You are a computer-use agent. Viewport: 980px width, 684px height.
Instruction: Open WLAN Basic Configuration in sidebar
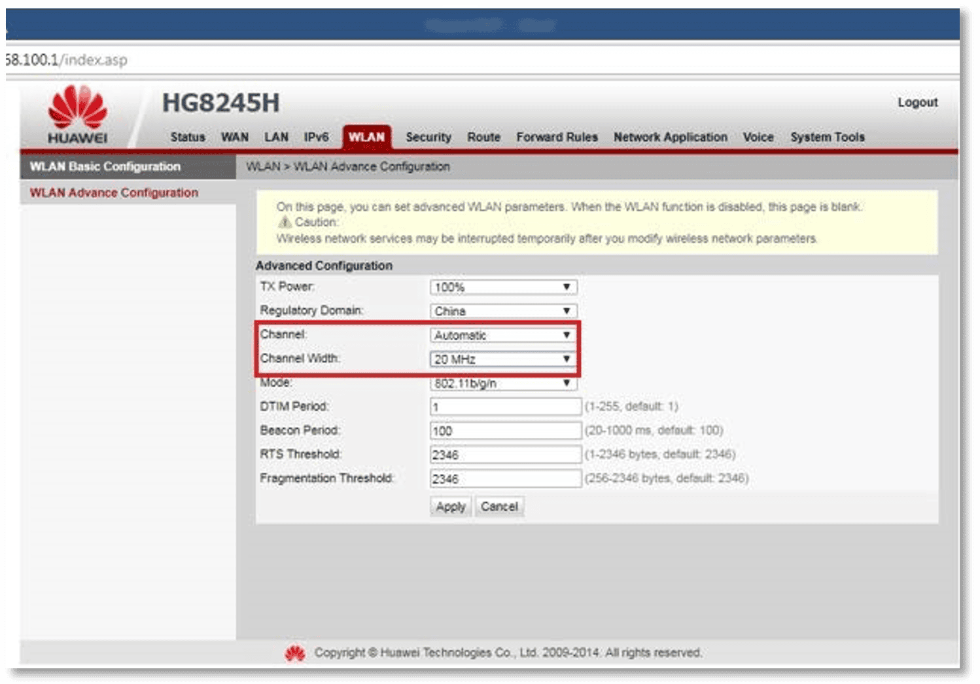(x=105, y=167)
